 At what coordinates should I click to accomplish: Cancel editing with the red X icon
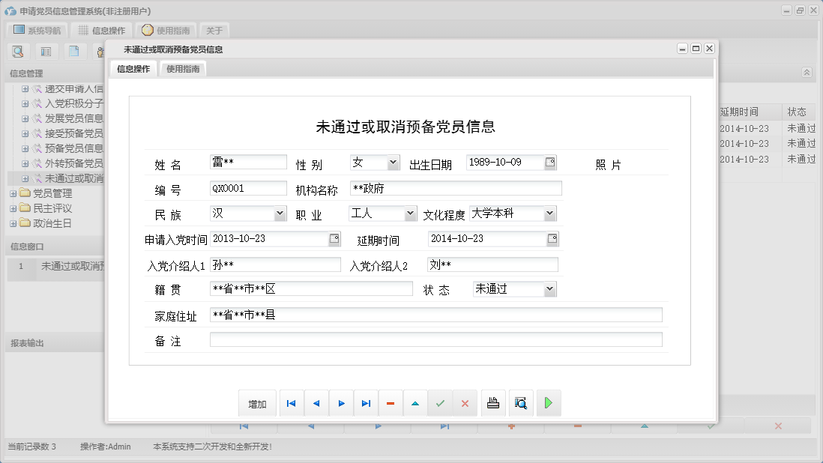coord(465,403)
